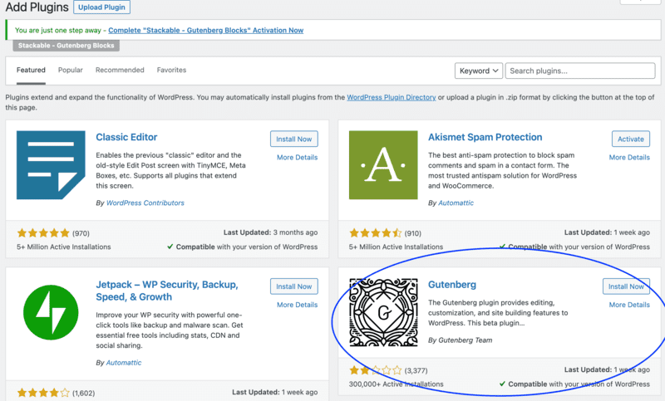Click the Complete Stackable Activation Now link

(x=205, y=30)
